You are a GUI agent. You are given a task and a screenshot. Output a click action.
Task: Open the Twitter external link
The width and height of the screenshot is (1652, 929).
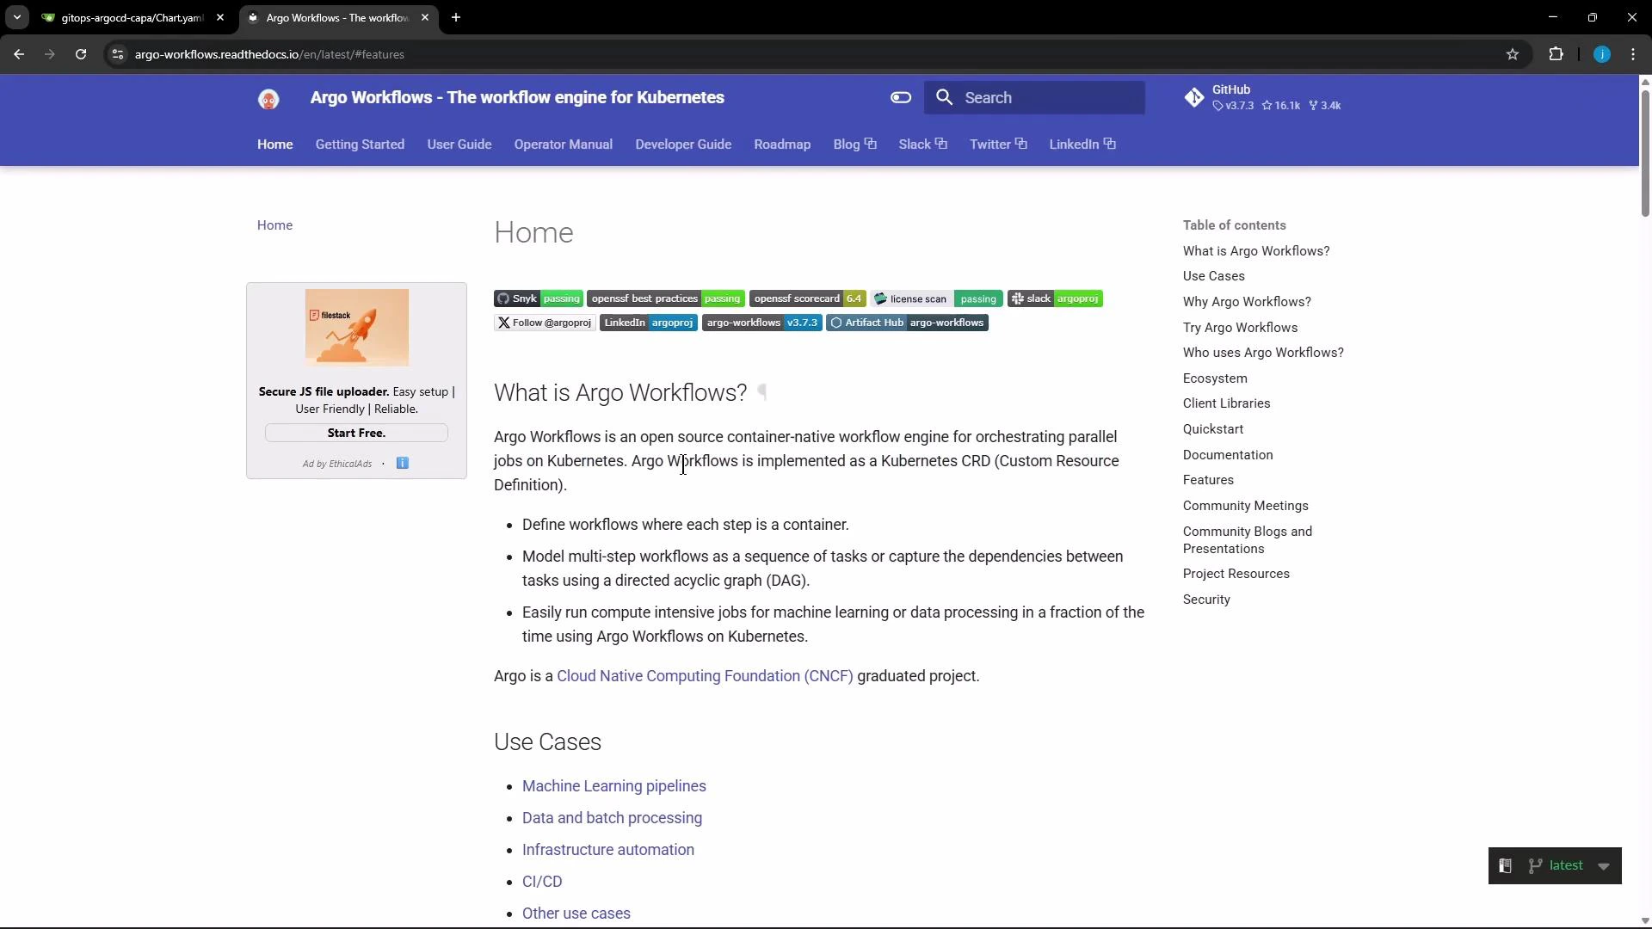(x=998, y=145)
